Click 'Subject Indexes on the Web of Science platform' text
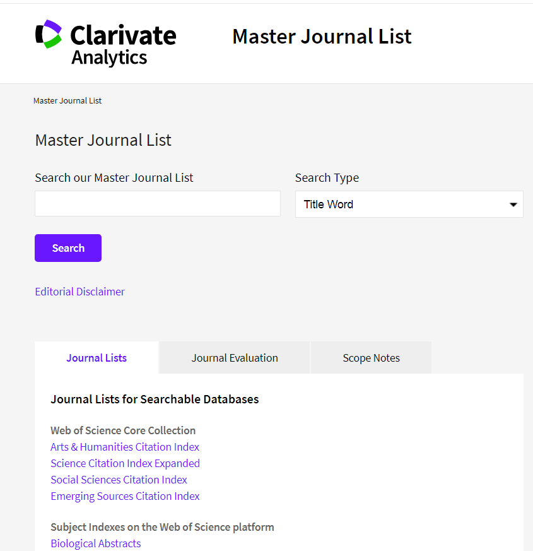This screenshot has height=551, width=533. 163,527
